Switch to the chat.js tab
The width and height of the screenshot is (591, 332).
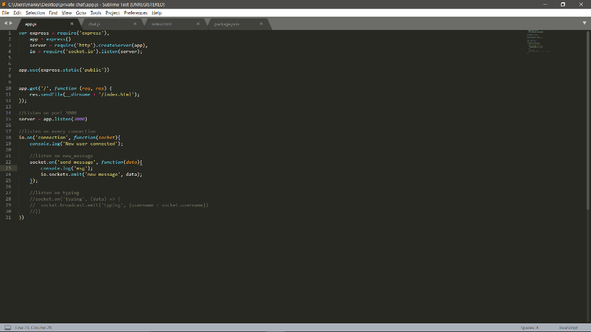[95, 24]
